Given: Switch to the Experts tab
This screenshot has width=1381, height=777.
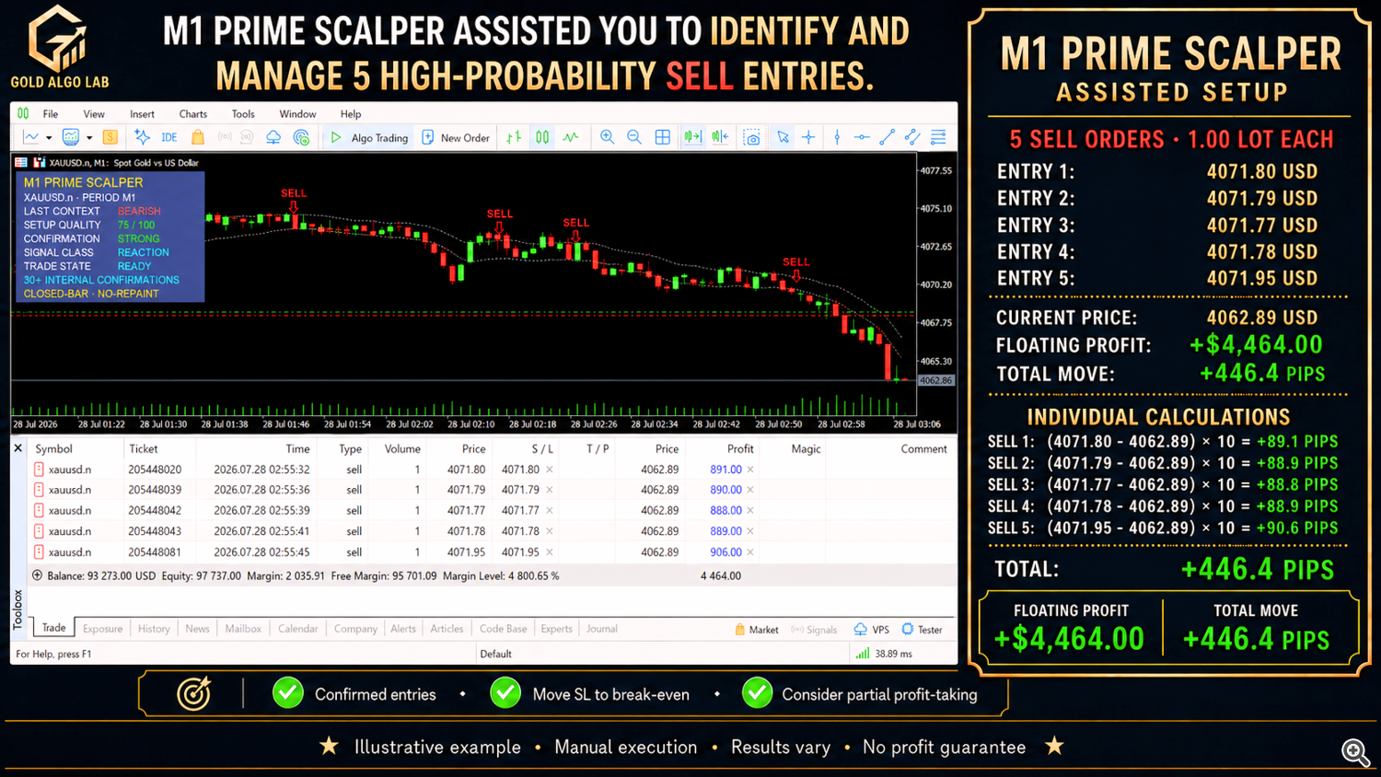Looking at the screenshot, I should 556,629.
